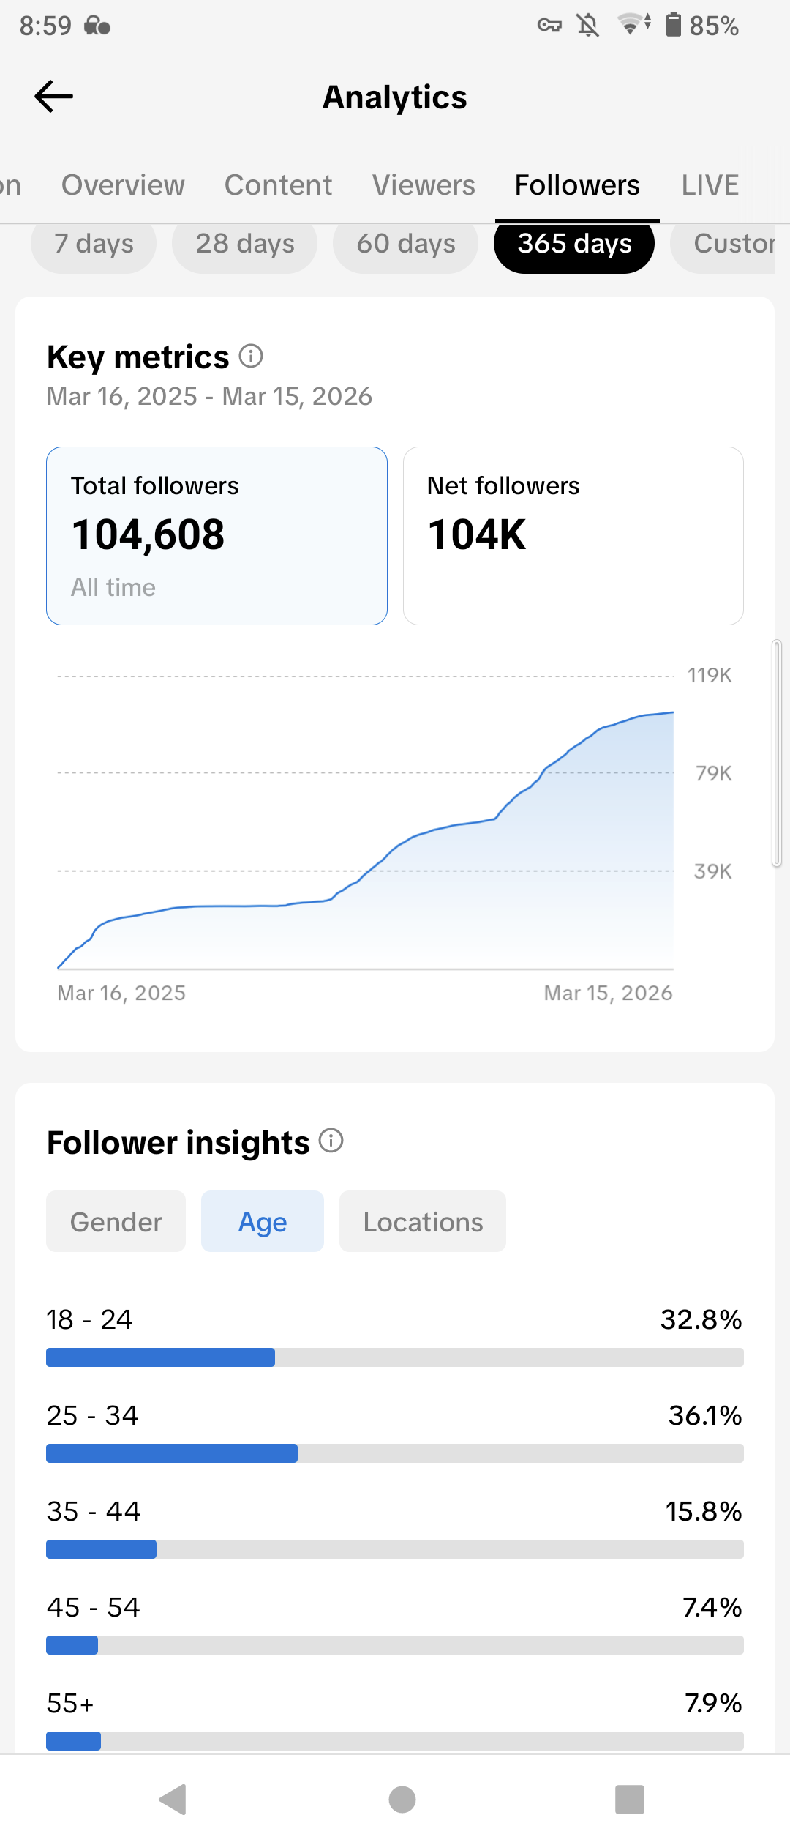Image resolution: width=790 pixels, height=1845 pixels.
Task: Select the Net followers metric card
Action: pyautogui.click(x=573, y=535)
